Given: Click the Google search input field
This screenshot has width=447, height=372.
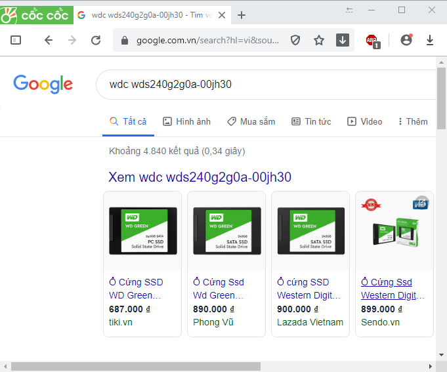Looking at the screenshot, I should (266, 85).
